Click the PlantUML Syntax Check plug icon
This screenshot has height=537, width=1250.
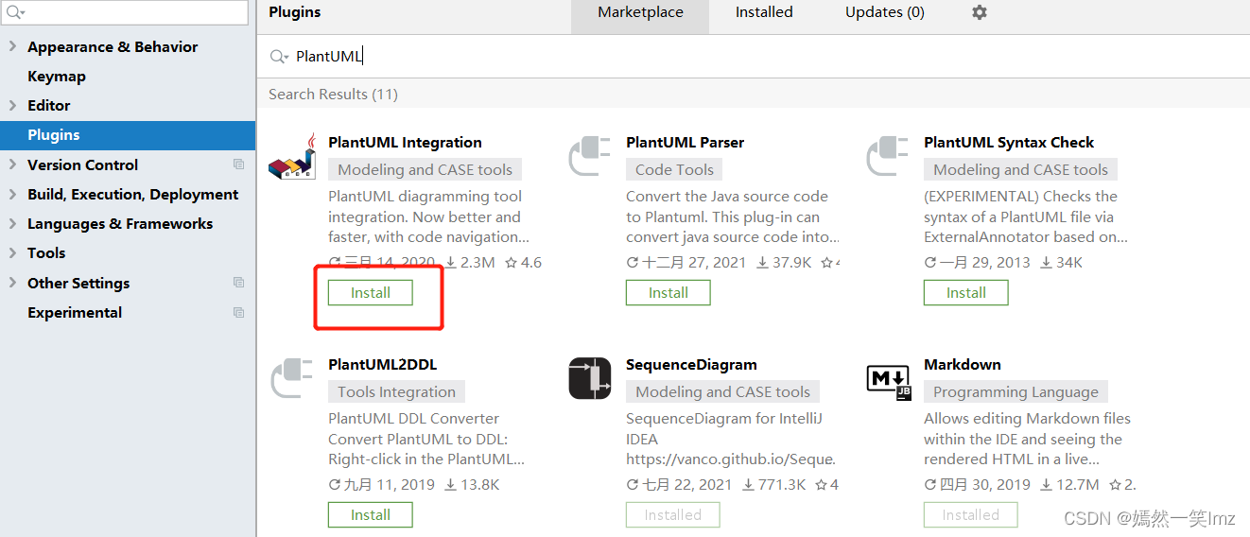pos(887,156)
